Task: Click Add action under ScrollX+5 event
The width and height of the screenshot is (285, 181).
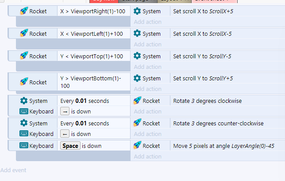Action: 148,22
